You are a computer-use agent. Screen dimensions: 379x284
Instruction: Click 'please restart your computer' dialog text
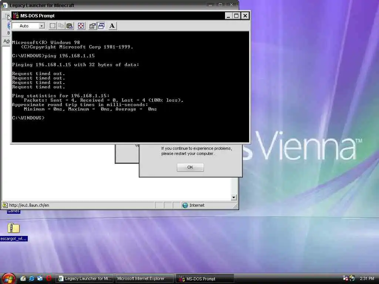[188, 153]
